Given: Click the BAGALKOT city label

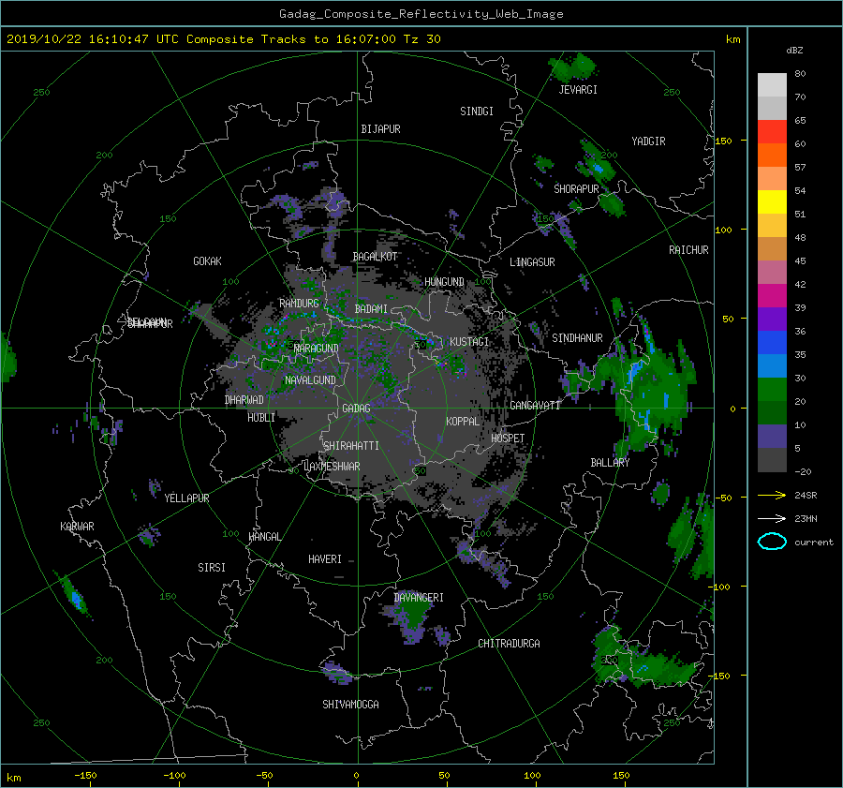Looking at the screenshot, I should (375, 257).
